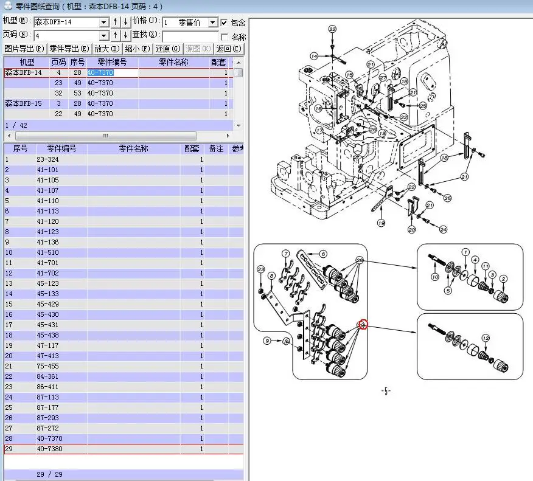The image size is (533, 481).
Task: Click the down arrow next to 机型 field
Action: pyautogui.click(x=126, y=22)
